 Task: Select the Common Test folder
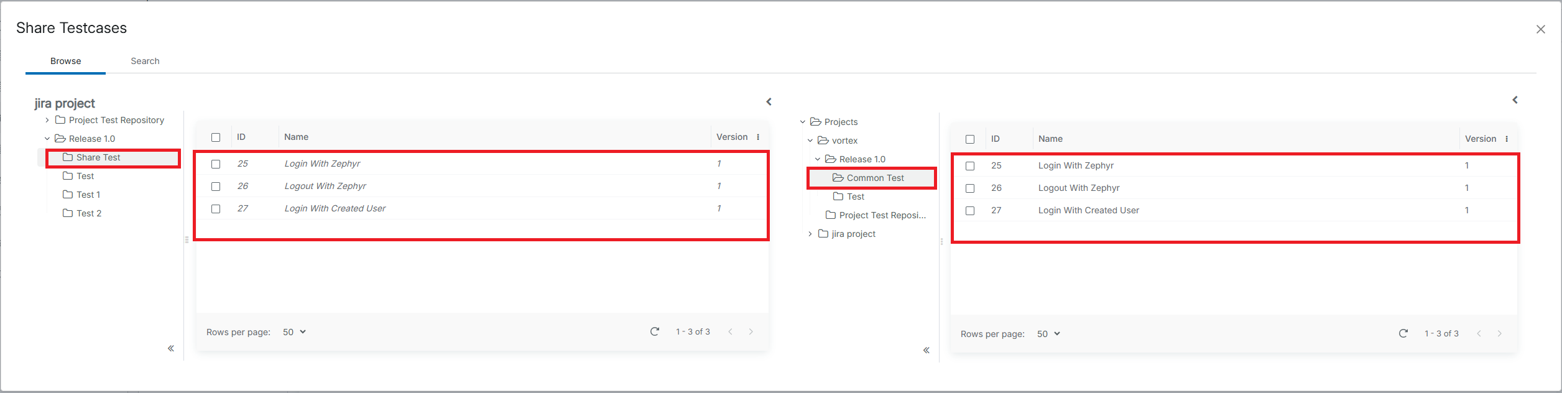pyautogui.click(x=875, y=178)
